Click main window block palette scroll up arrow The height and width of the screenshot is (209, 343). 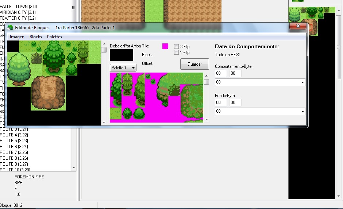click(339, 10)
